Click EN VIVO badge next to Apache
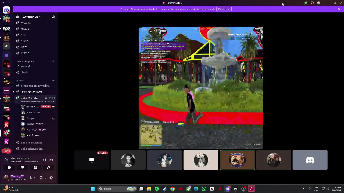The image size is (344, 193). tap(46, 107)
